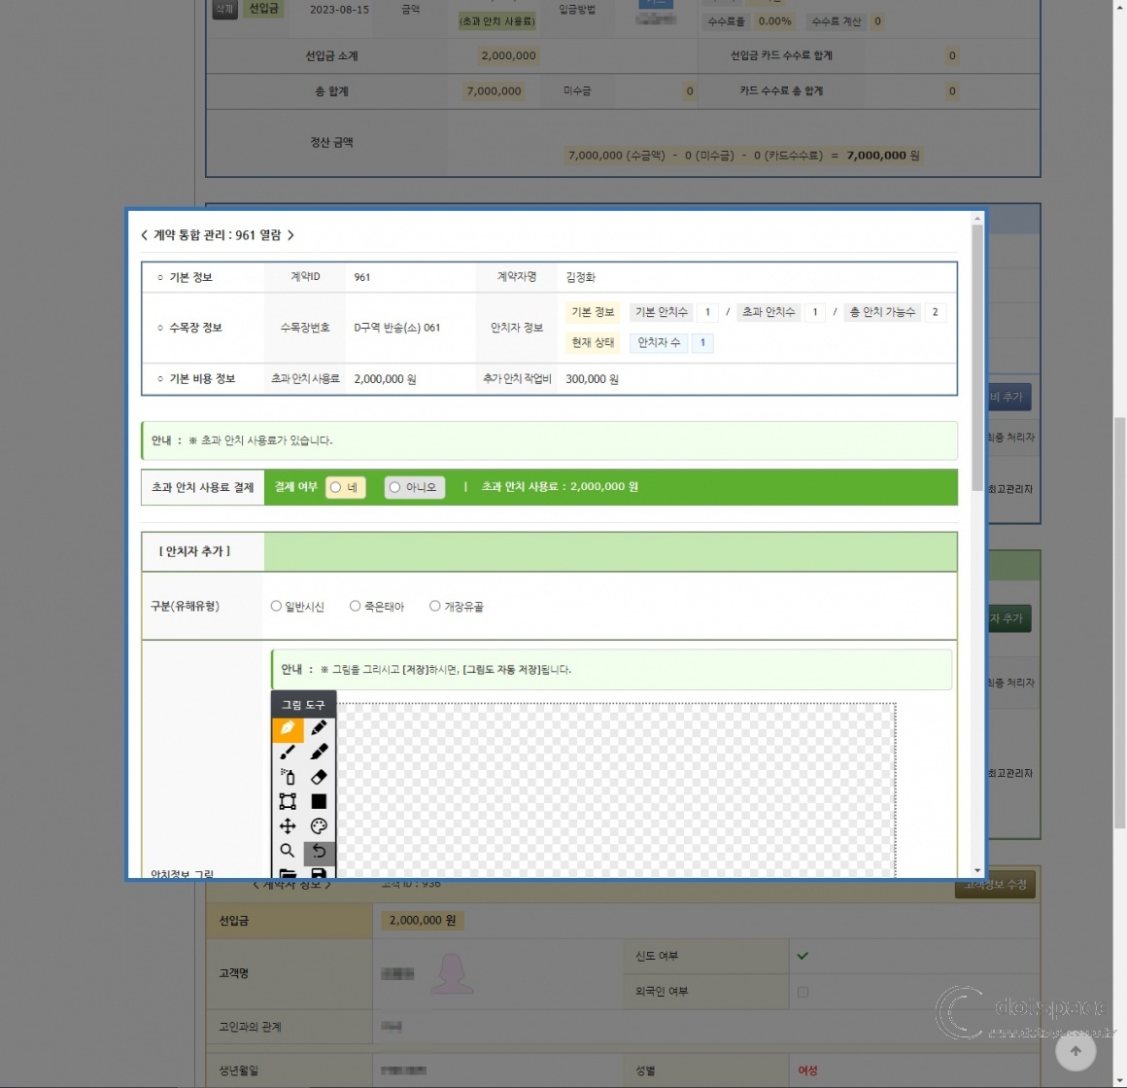
Task: Select the pencil drawing tool
Action: (319, 728)
